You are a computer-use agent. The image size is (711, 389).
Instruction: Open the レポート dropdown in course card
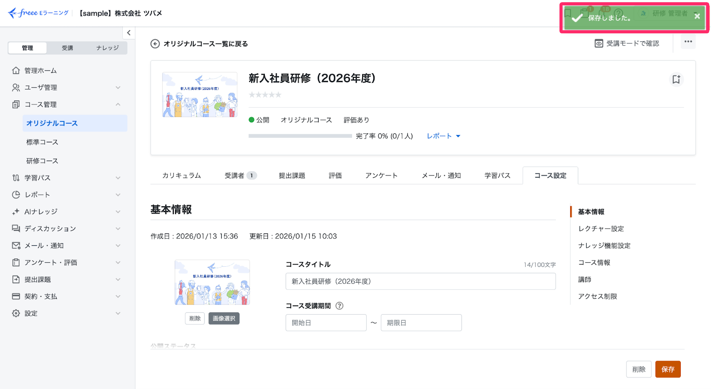[443, 136]
